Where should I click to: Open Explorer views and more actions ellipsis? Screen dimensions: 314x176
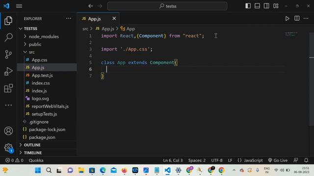(69, 19)
